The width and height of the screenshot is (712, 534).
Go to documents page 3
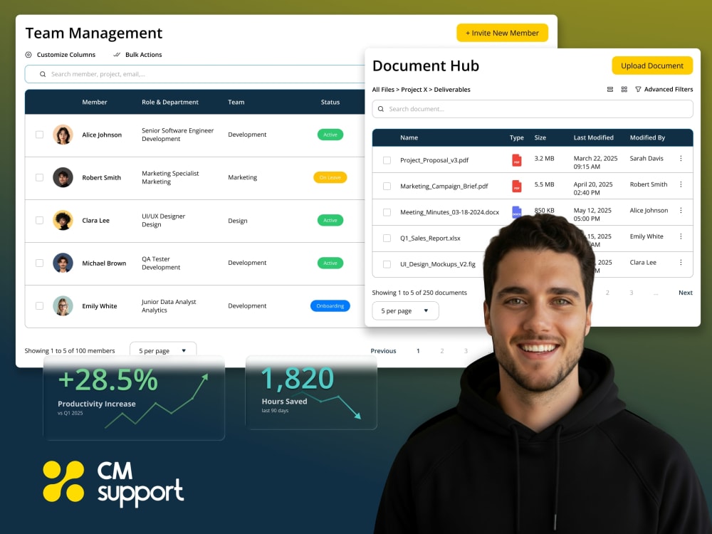point(631,293)
